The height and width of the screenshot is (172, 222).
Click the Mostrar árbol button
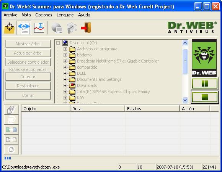point(28,44)
